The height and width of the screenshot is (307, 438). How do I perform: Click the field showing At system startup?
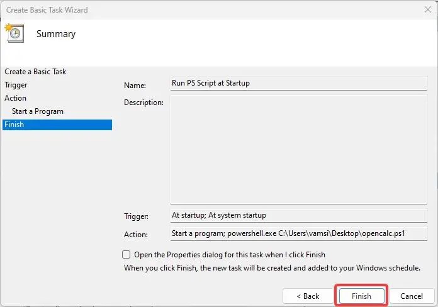(x=298, y=215)
